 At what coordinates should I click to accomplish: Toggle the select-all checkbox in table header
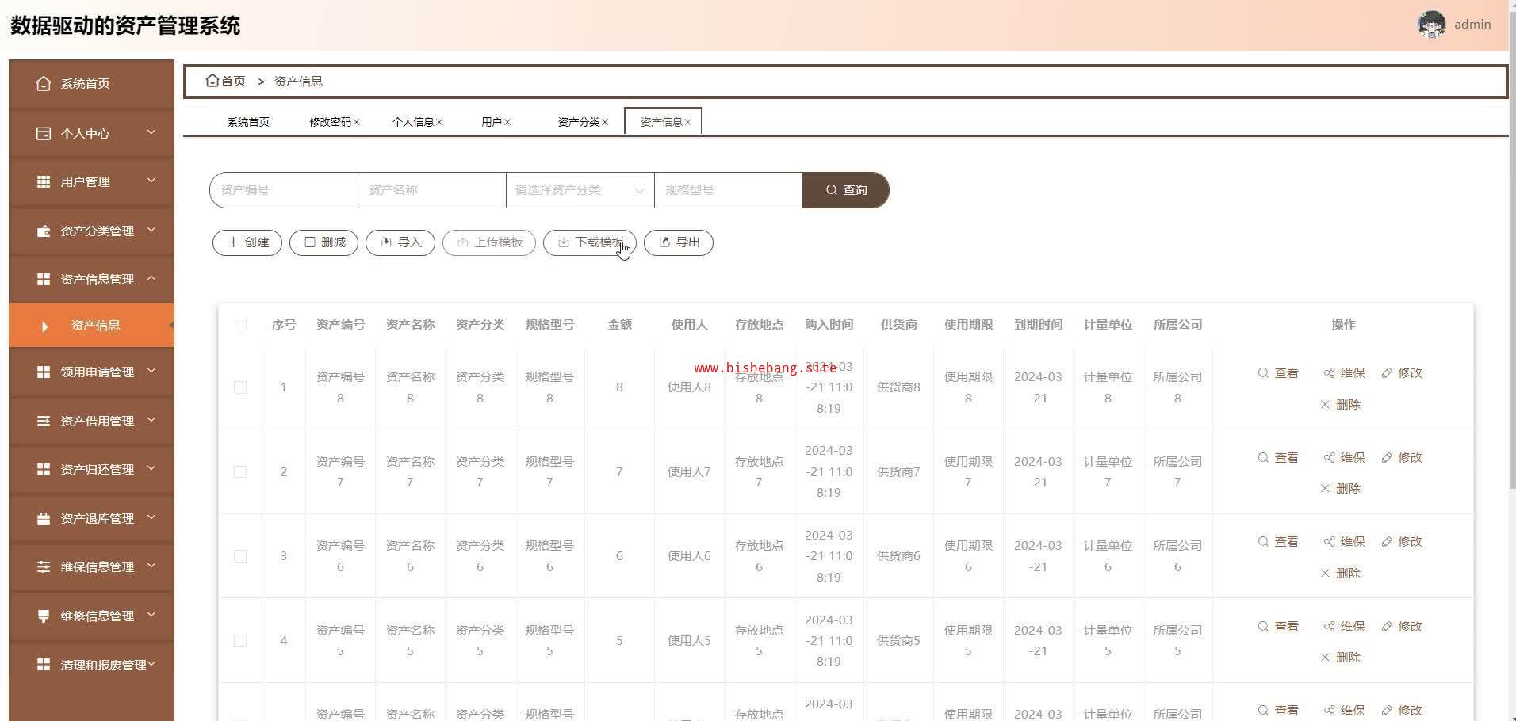[240, 325]
